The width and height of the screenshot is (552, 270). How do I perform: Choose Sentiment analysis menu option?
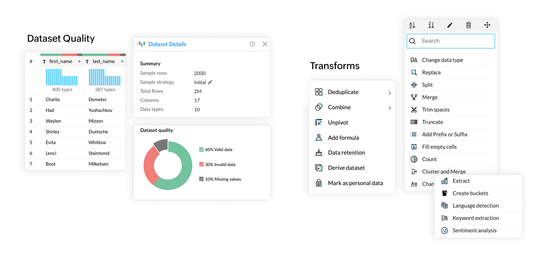pos(474,230)
